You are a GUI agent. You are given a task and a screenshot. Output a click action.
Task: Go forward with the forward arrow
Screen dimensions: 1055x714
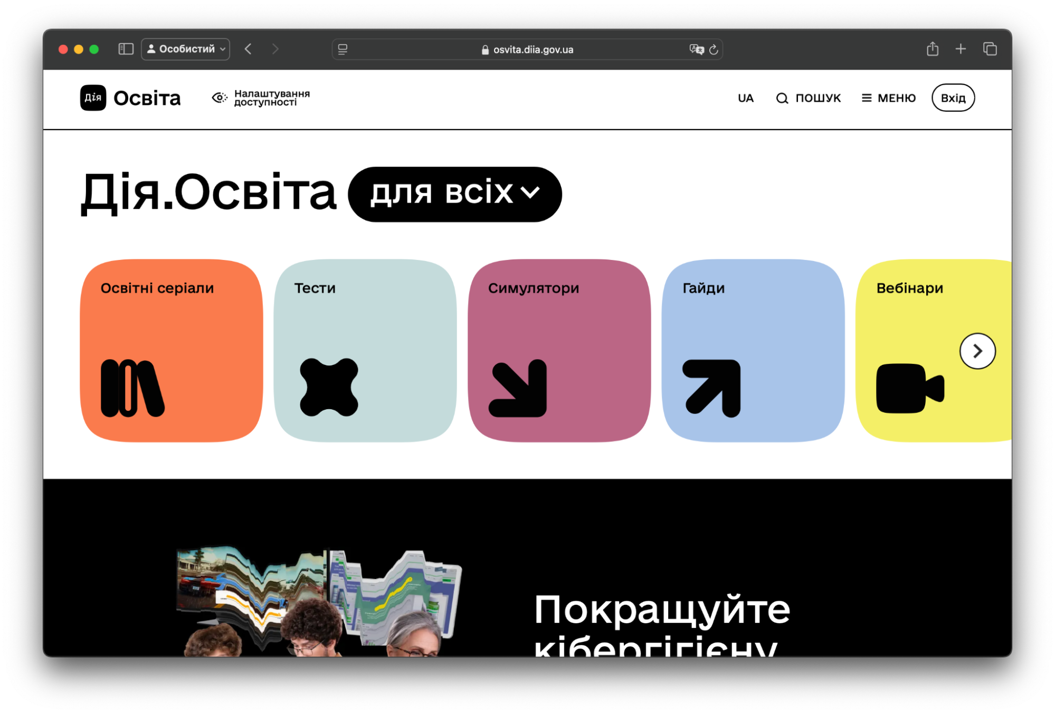click(275, 49)
